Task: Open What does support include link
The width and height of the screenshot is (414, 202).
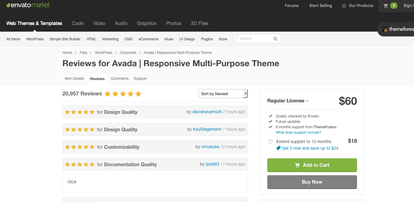Action: (x=298, y=132)
